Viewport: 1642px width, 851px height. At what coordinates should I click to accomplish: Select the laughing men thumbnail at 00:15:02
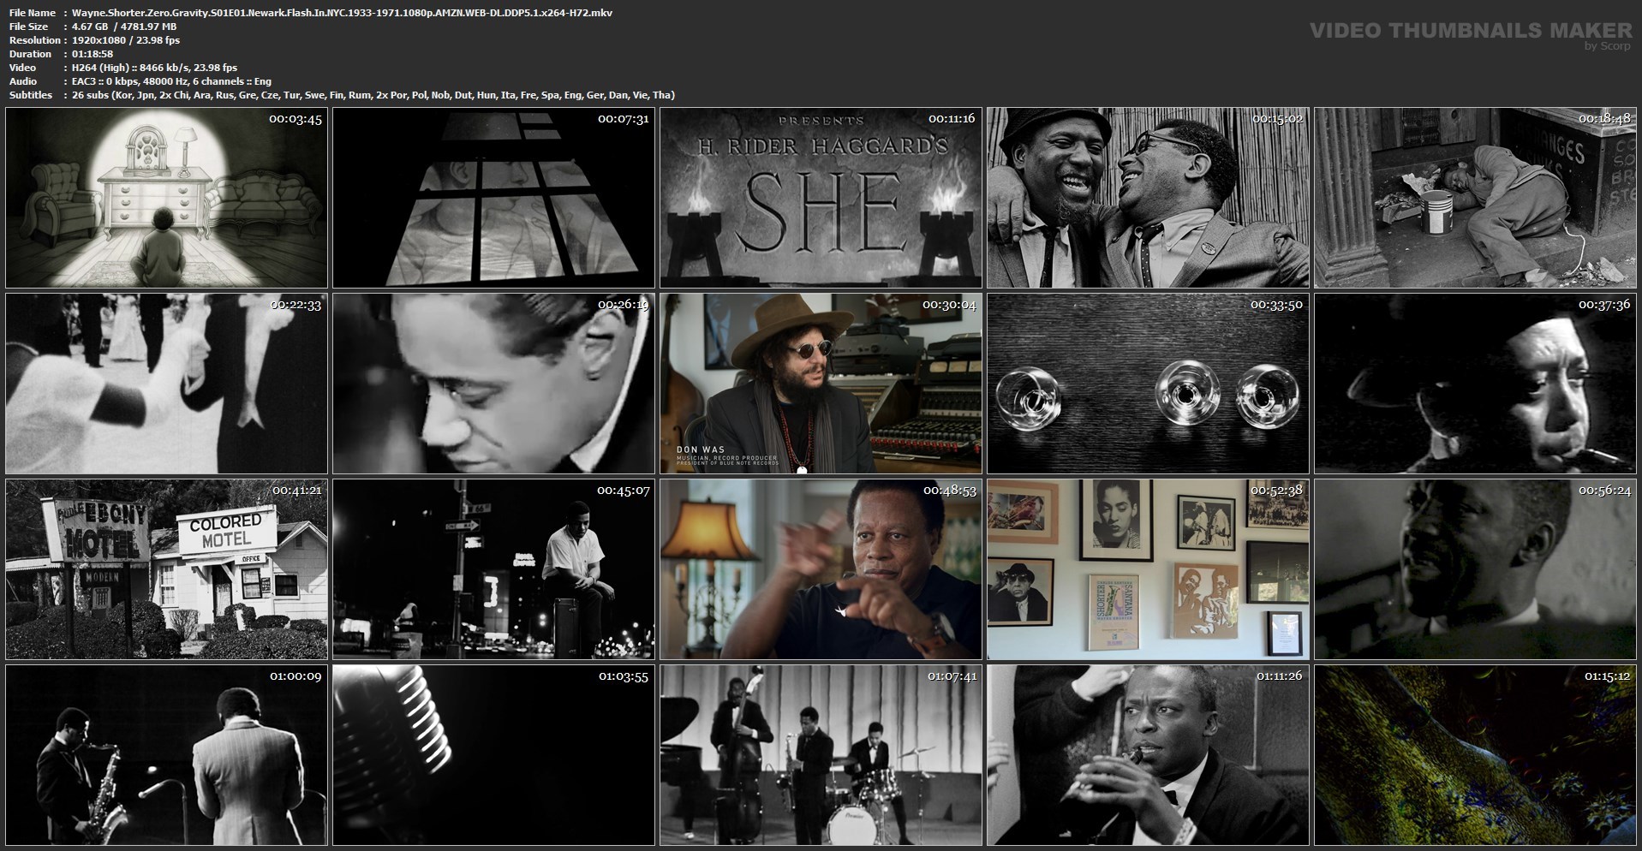(1148, 198)
